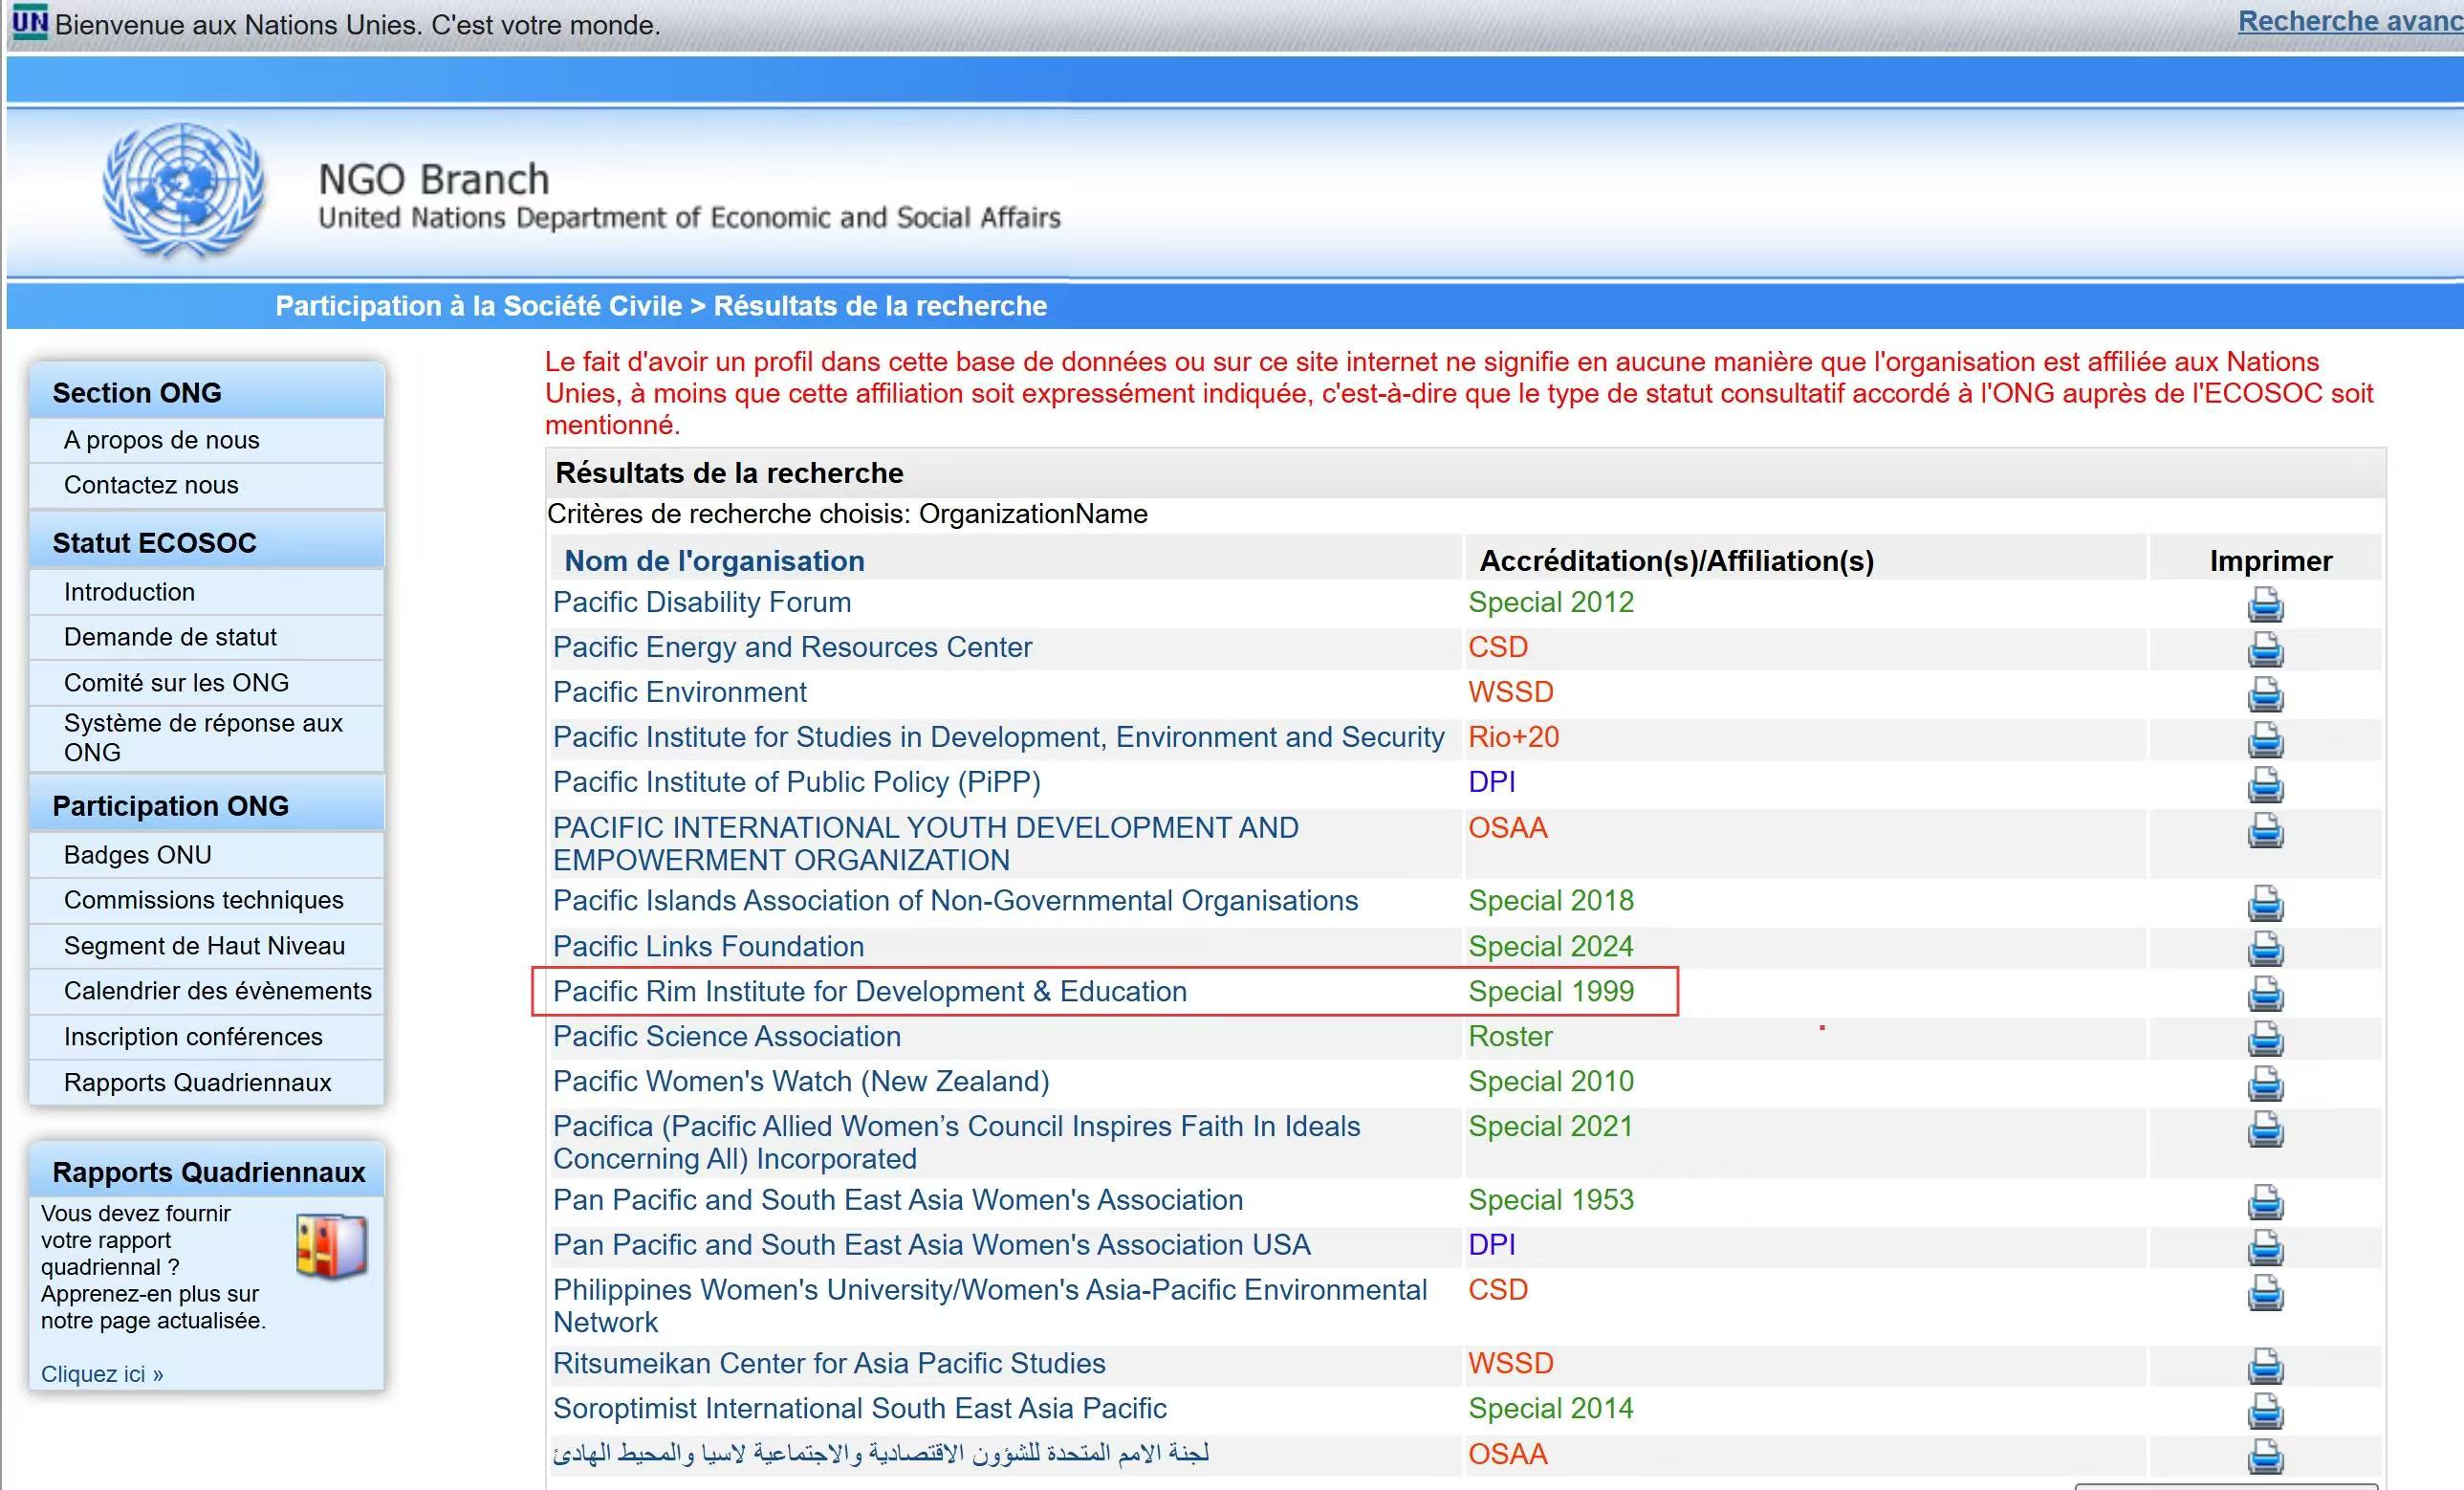Click the printer icon in Pacific Environment row
Viewport: 2464px width, 1490px height.
[x=2265, y=694]
